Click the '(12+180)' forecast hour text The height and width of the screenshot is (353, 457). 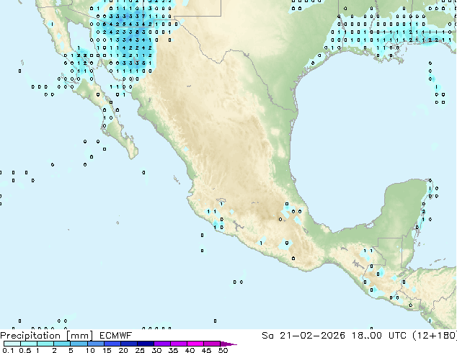435,336
